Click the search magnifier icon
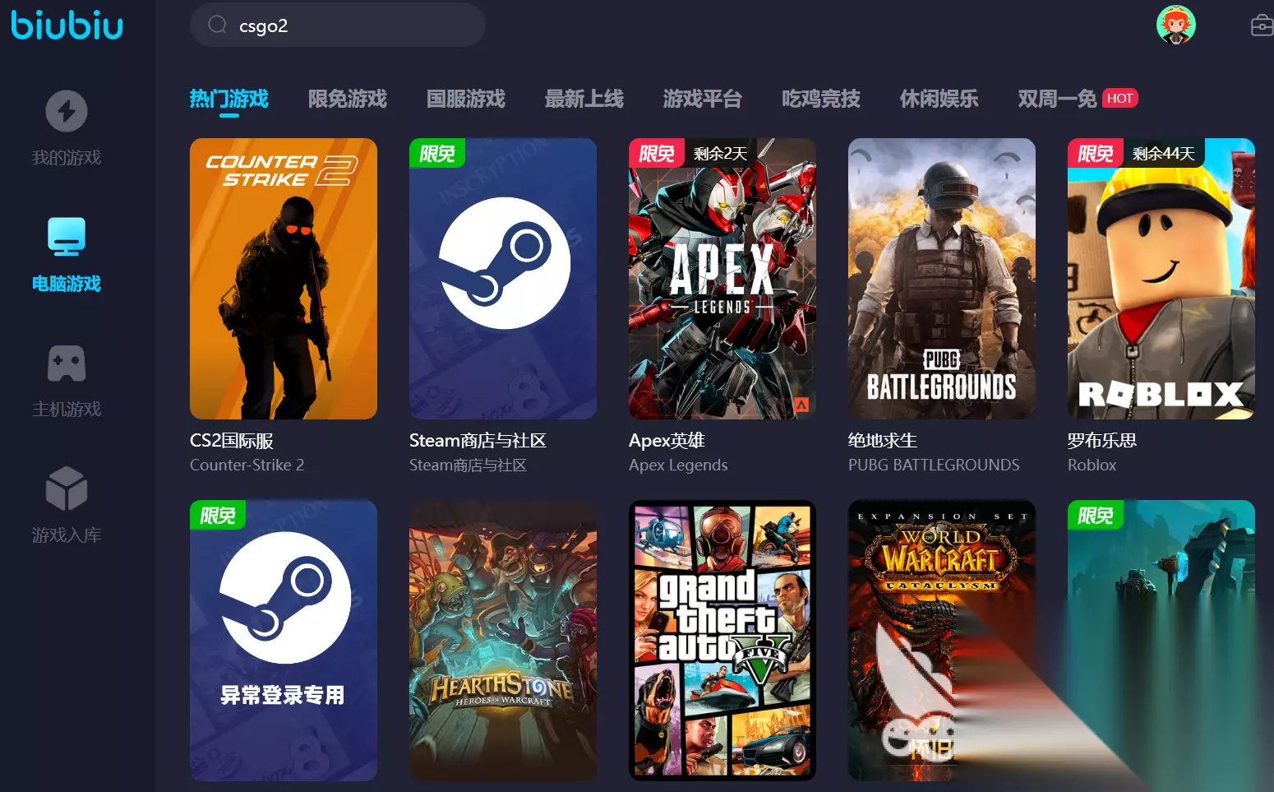 click(x=217, y=25)
